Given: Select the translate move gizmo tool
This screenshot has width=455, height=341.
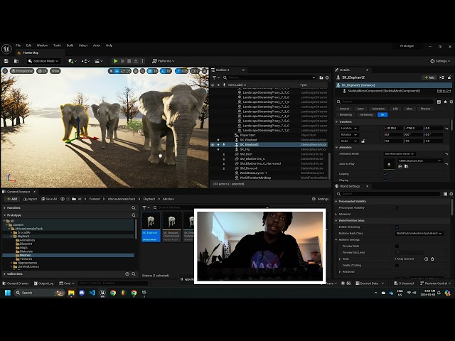Looking at the screenshot, I should pyautogui.click(x=117, y=71).
